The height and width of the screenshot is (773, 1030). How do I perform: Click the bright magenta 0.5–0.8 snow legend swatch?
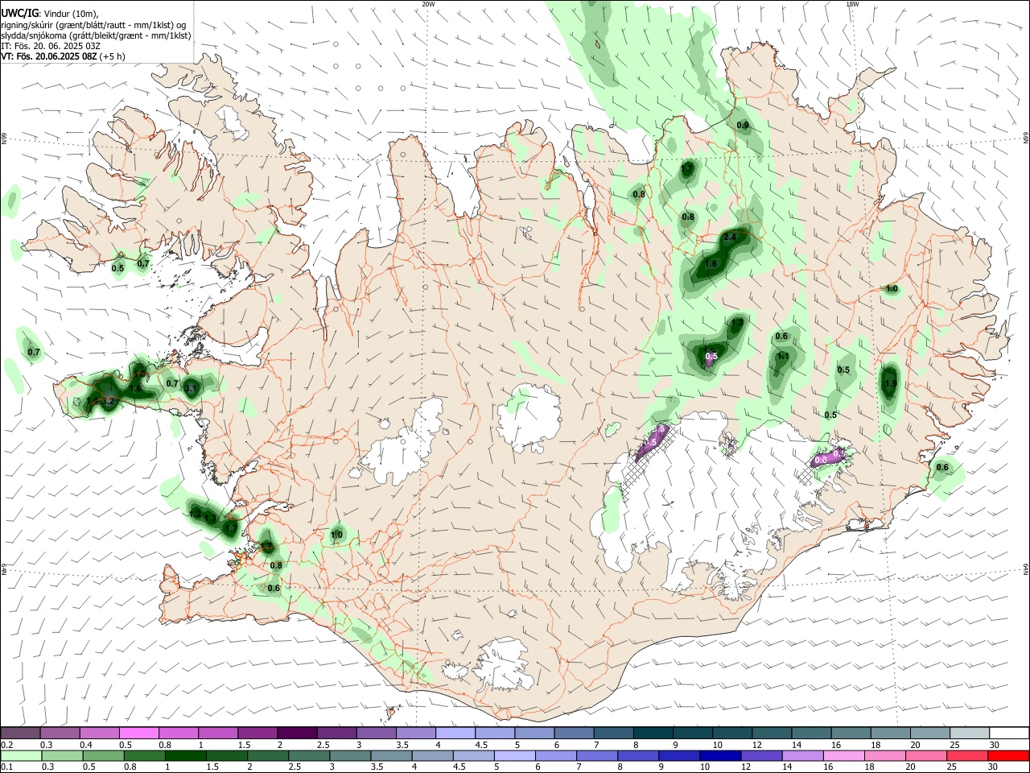[138, 733]
